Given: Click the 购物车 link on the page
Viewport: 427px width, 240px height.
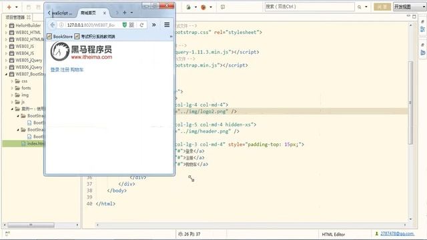Looking at the screenshot, I should pyautogui.click(x=77, y=69).
